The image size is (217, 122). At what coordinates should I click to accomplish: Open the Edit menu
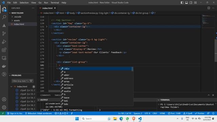[15, 2]
